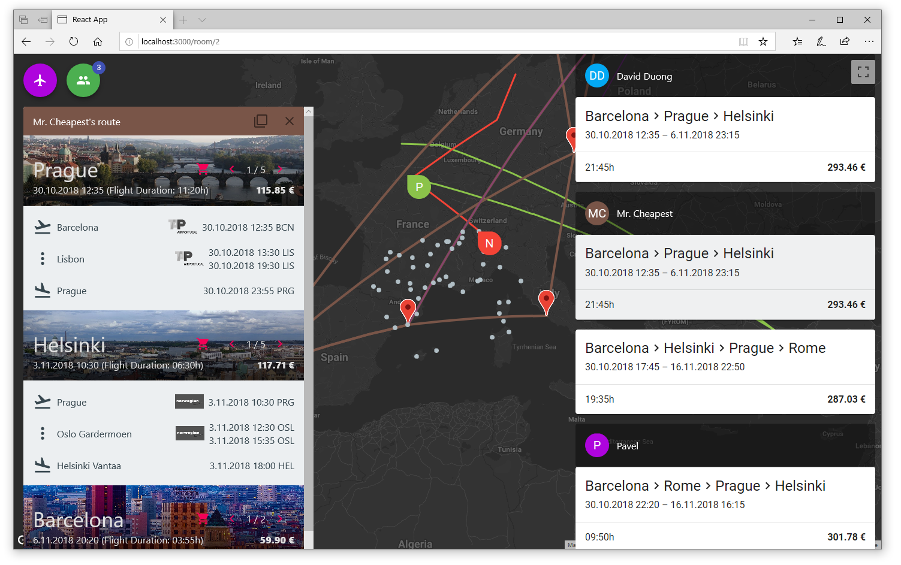This screenshot has width=901, height=565.
Task: Click the 115.85 € price on Prague card
Action: coord(275,190)
